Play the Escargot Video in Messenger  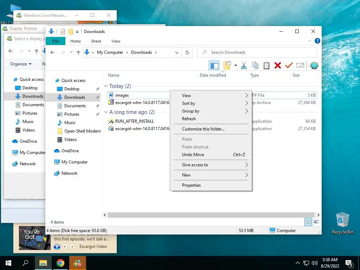click(x=57, y=246)
